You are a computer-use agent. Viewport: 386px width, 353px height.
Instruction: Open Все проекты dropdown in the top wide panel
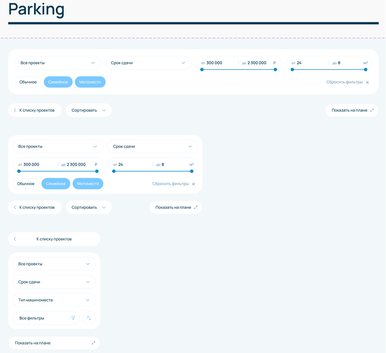click(x=58, y=63)
